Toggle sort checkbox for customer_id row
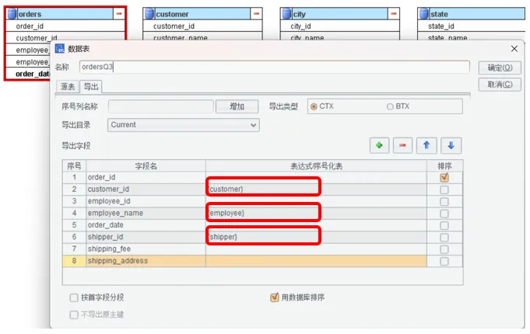 (444, 190)
